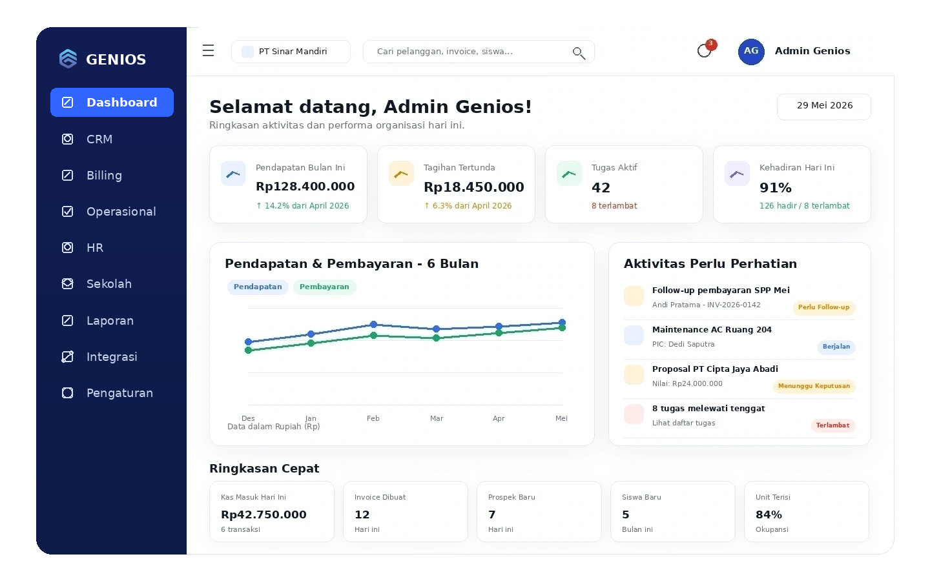Toggle the Pendapatan chart legend
The image size is (930, 581).
(258, 287)
